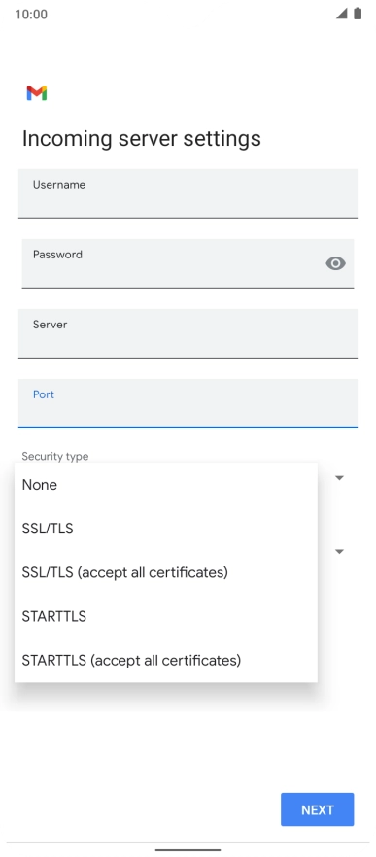
Task: Select SSL/TLS (accept all certificates)
Action: pos(166,572)
